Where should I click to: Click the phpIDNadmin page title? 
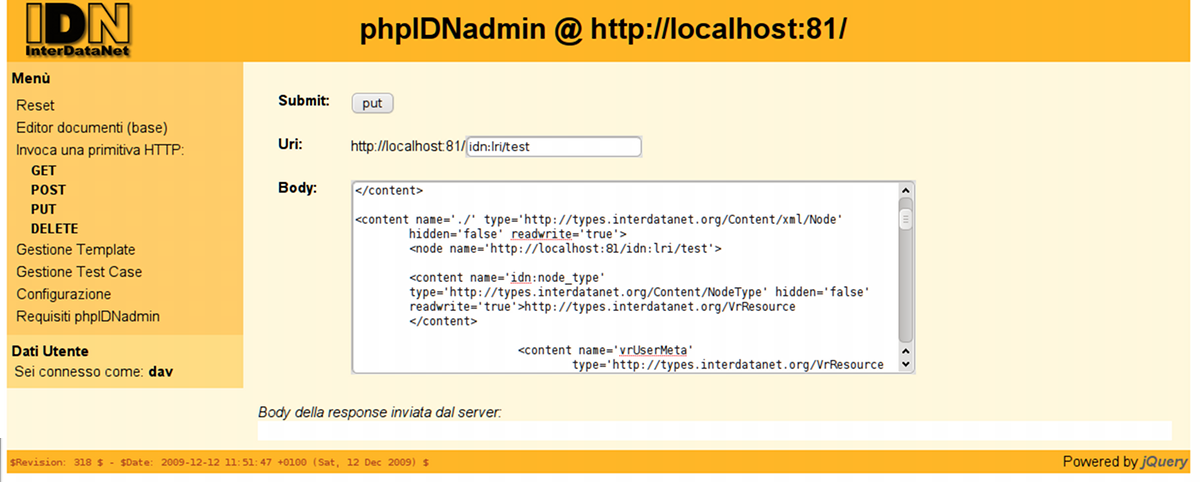(603, 29)
